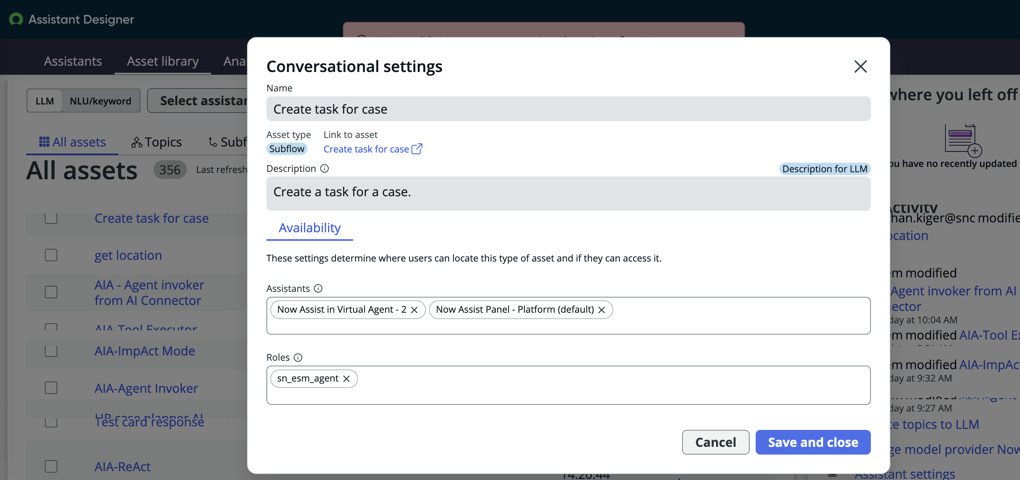Open the AIA-Agent Invoker asset
The height and width of the screenshot is (480, 1020).
point(146,388)
